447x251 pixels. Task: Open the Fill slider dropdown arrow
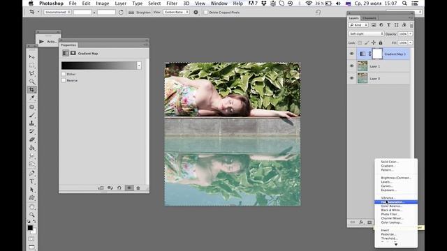click(x=411, y=43)
